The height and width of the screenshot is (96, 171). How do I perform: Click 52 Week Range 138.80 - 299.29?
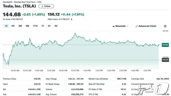click(x=75, y=84)
